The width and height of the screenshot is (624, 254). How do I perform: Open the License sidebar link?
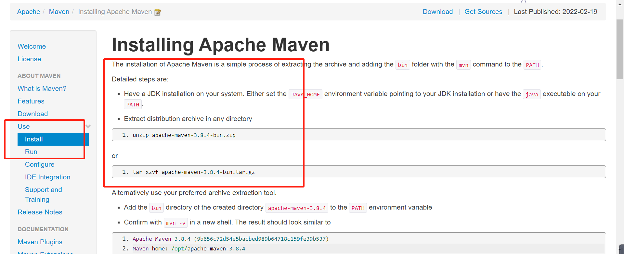coord(29,59)
